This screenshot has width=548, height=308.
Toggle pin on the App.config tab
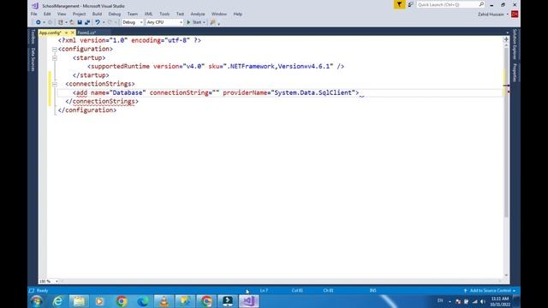[66, 33]
